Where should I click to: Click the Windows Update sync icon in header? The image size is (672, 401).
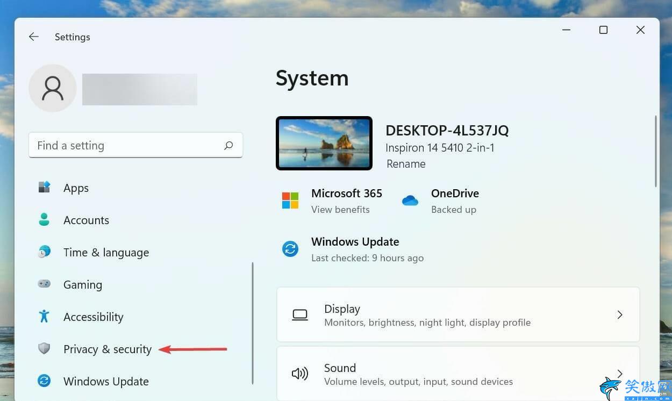pos(290,249)
